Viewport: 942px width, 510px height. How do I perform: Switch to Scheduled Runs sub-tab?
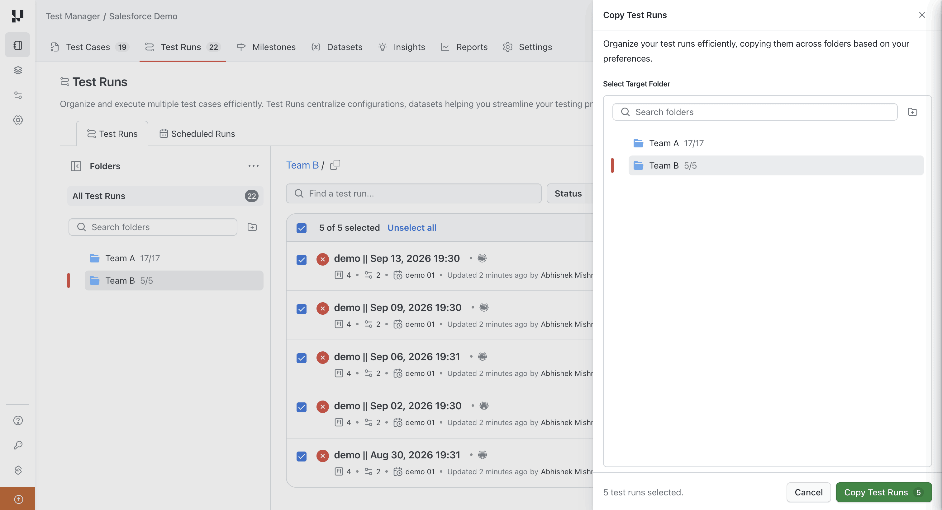tap(197, 134)
